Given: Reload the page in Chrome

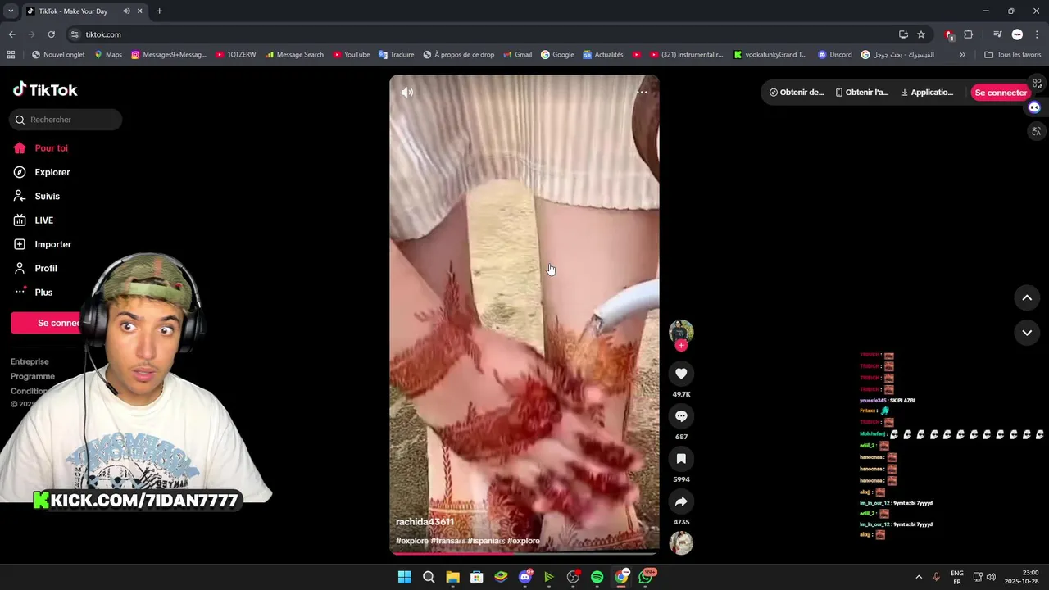Looking at the screenshot, I should pos(51,34).
